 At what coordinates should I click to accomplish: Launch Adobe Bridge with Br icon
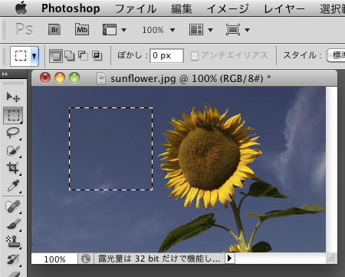[x=54, y=30]
